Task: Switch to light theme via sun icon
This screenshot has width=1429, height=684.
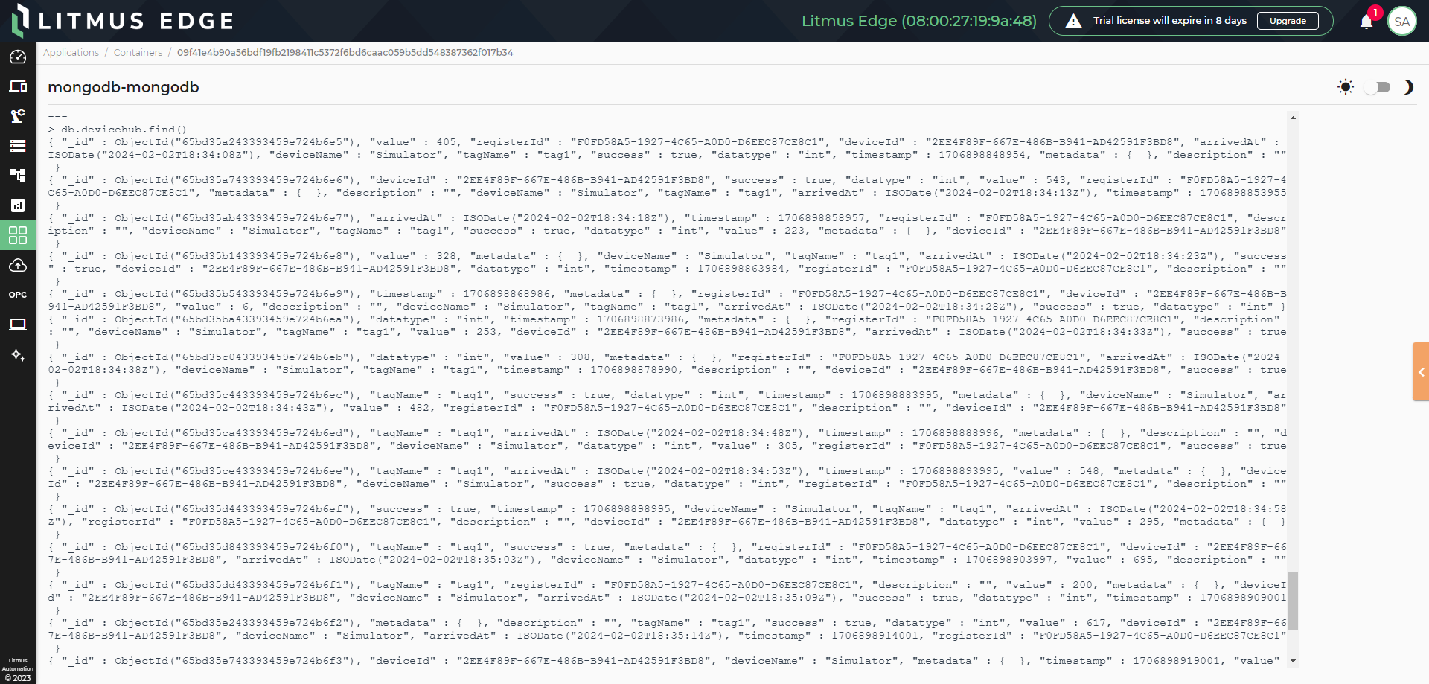Action: tap(1346, 87)
